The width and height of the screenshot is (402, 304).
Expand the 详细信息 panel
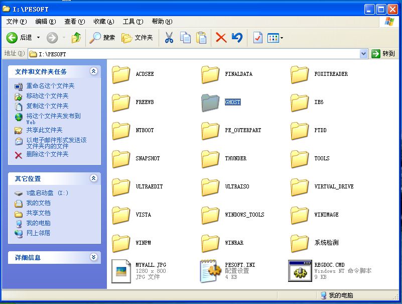point(93,257)
